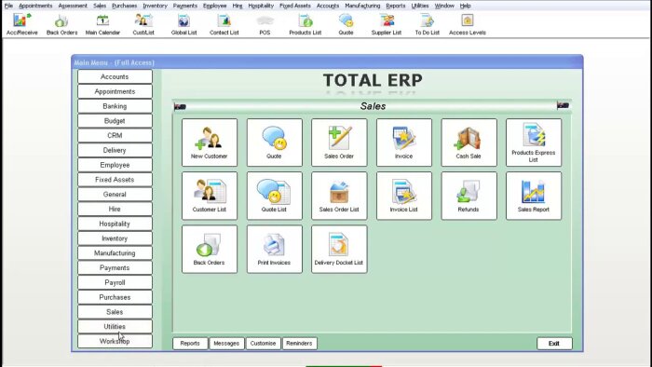The width and height of the screenshot is (652, 367).
Task: Open the Quote icon in the top toolbar
Action: point(346,24)
